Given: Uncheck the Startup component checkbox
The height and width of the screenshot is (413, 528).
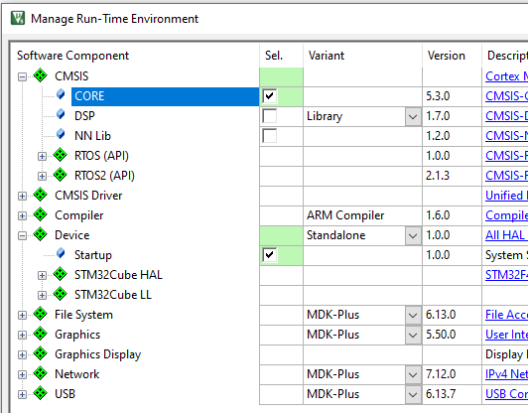Looking at the screenshot, I should pos(269,255).
